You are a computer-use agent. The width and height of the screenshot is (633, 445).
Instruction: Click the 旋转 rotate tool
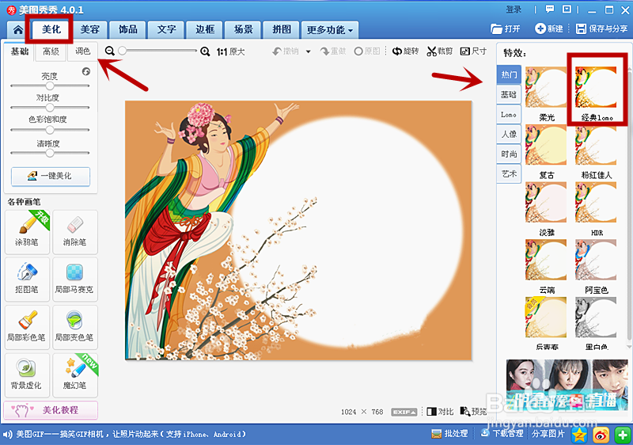point(406,51)
